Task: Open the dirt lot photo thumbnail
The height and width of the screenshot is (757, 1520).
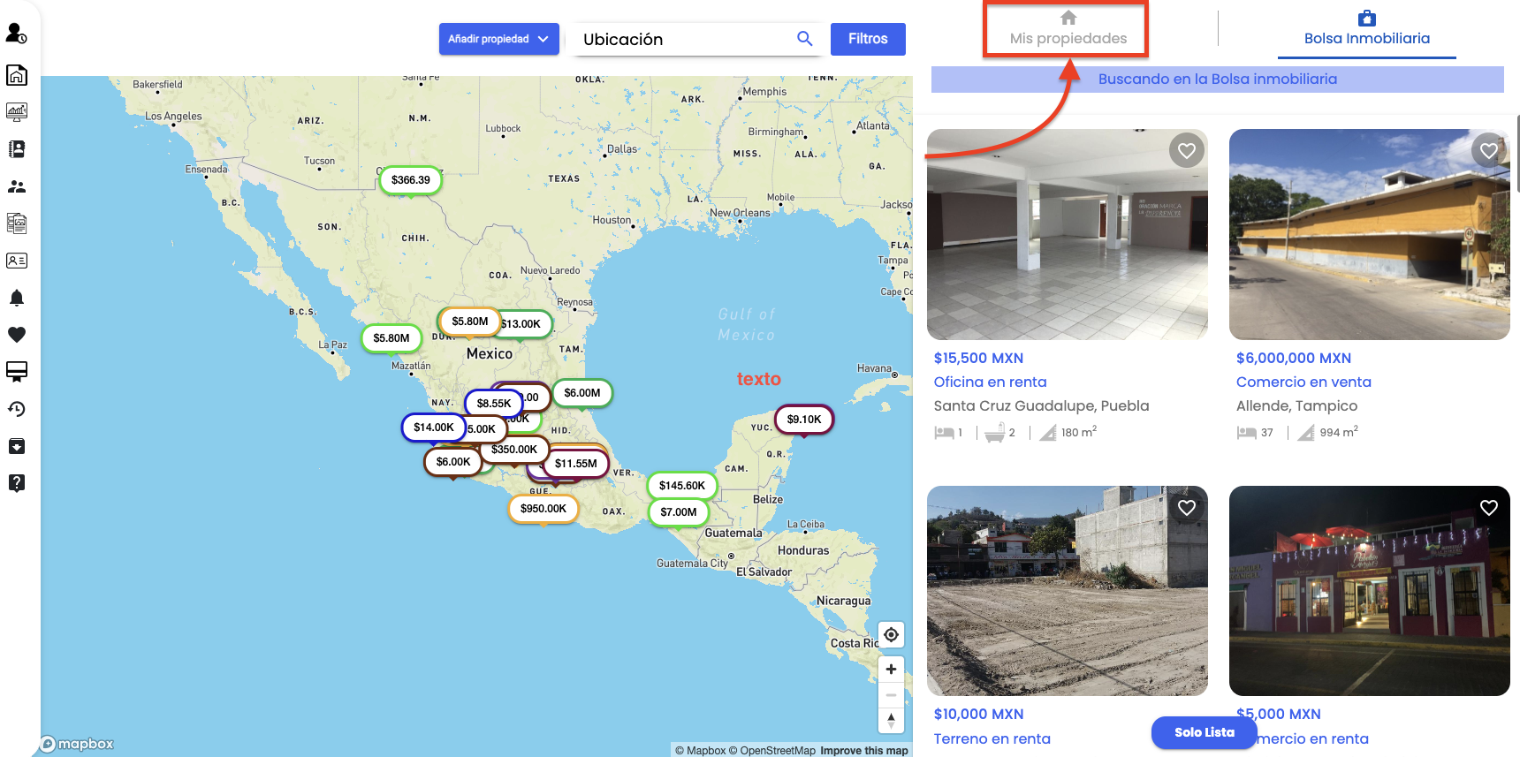Action: coord(1068,591)
